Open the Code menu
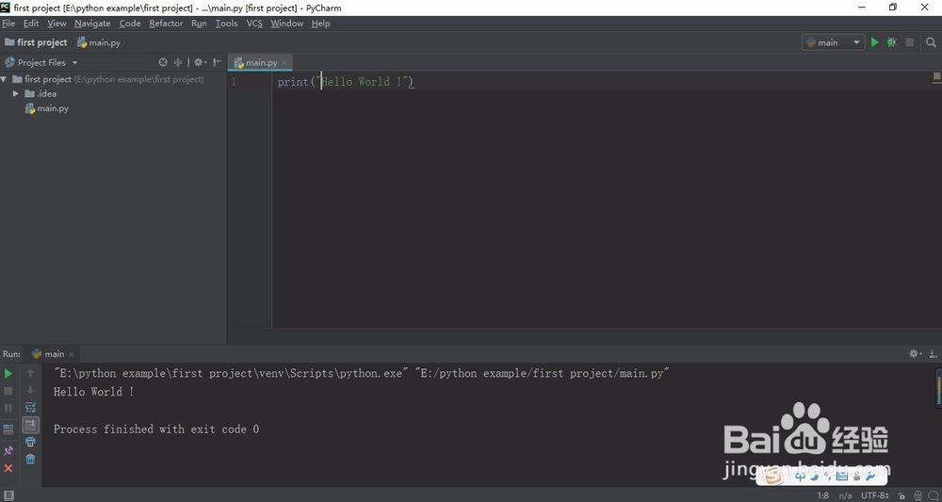The image size is (942, 502). click(130, 24)
